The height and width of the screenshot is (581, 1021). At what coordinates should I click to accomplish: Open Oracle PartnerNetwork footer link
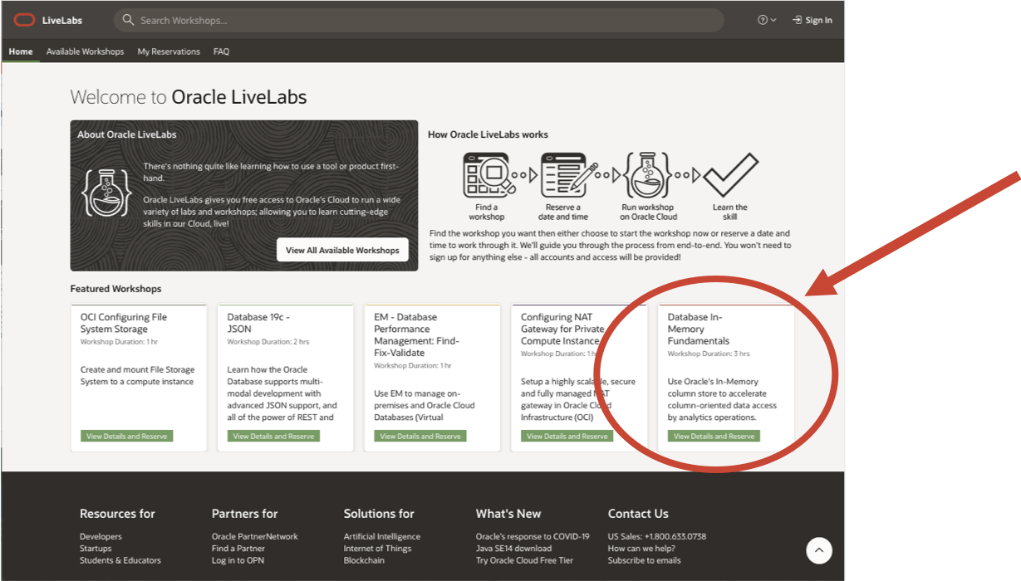255,536
